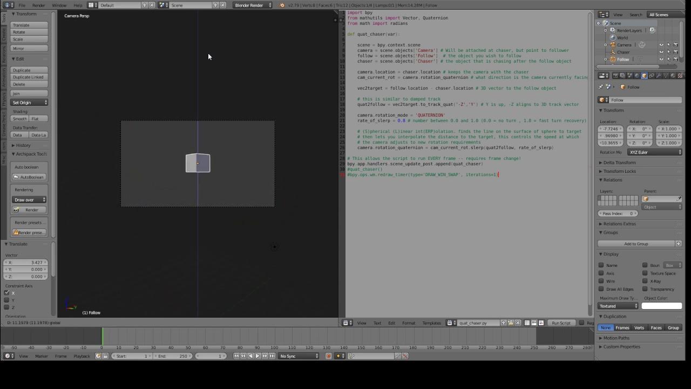Open the World properties tab icon
The image size is (691, 389).
pyautogui.click(x=637, y=76)
